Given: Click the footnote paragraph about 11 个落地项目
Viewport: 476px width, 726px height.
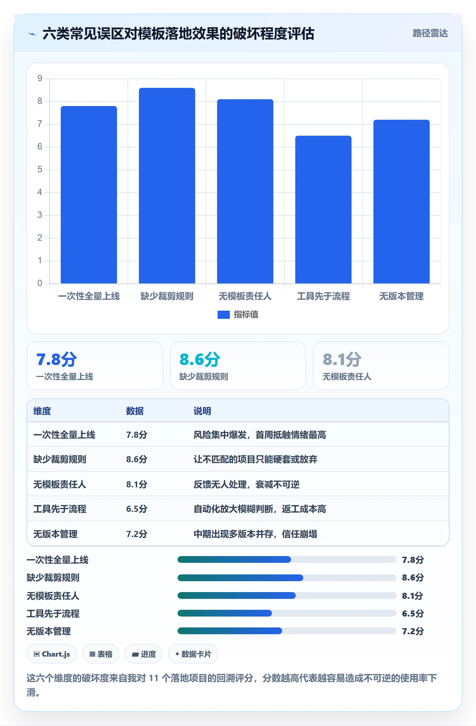Looking at the screenshot, I should point(232,685).
